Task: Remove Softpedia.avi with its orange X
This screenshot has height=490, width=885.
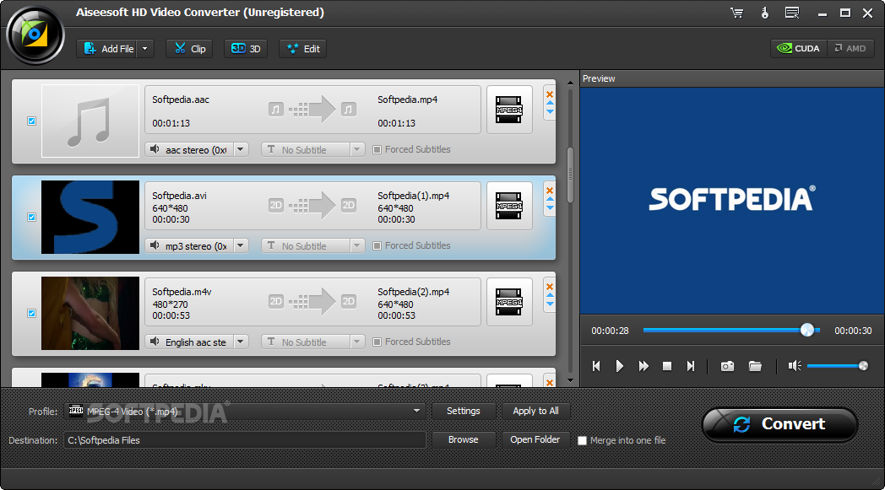Action: (550, 191)
